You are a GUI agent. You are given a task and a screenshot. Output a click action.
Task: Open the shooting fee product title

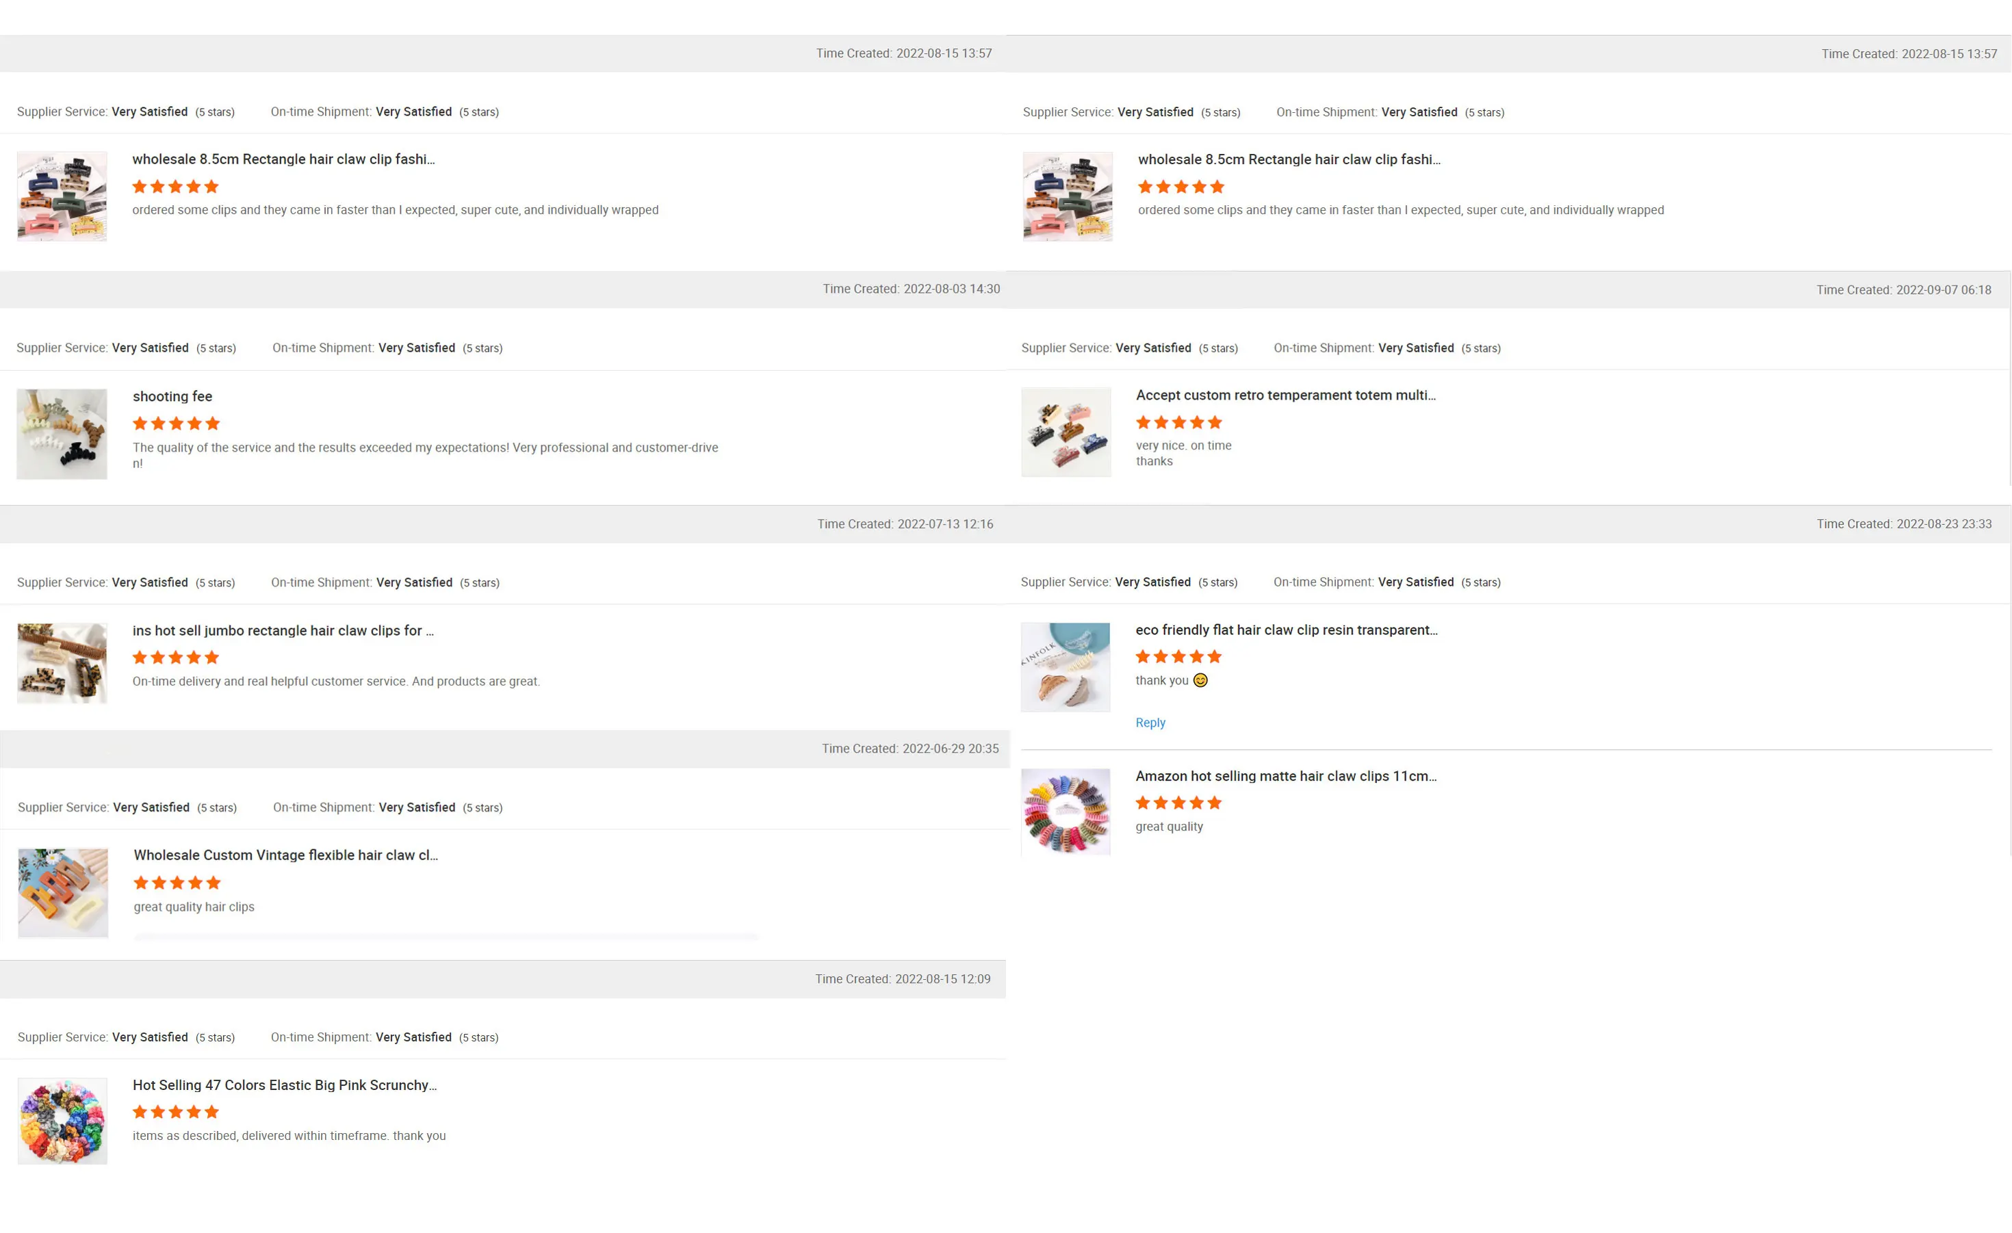pos(172,396)
